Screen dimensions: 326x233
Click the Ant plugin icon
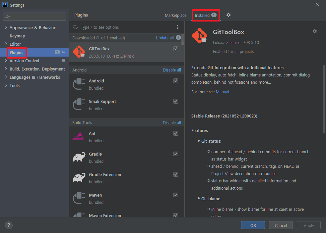point(79,136)
